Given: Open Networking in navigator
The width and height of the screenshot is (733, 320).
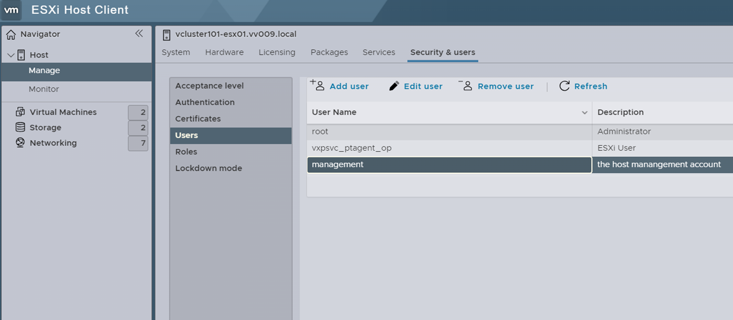Looking at the screenshot, I should 53,143.
